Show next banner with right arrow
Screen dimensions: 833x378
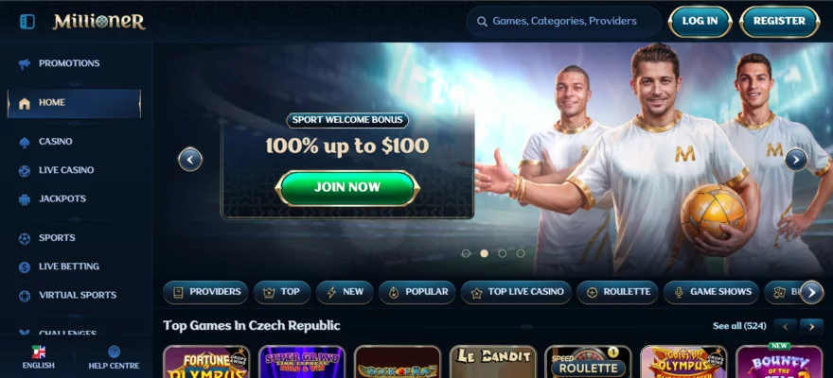[x=796, y=159]
